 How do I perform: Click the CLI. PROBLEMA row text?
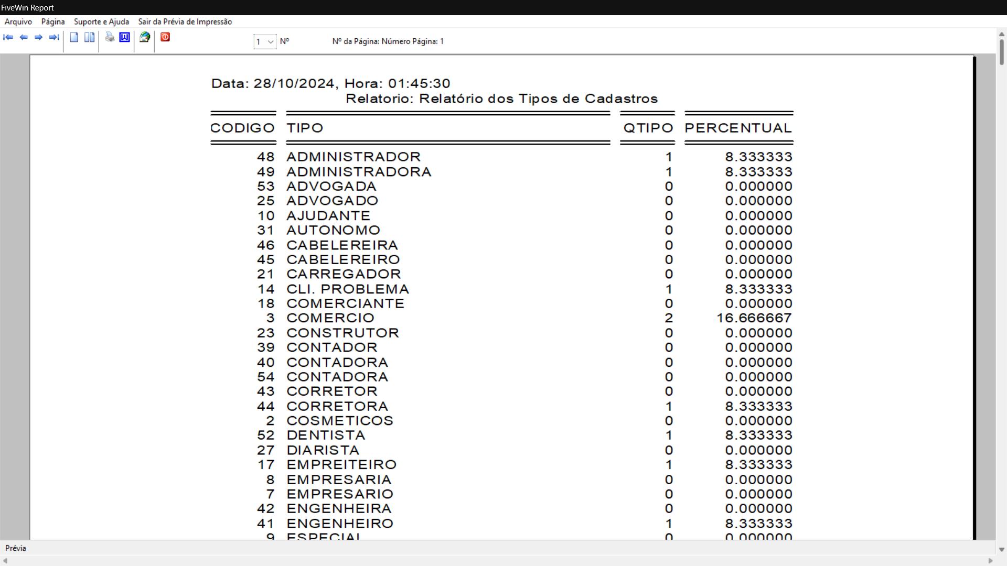[348, 289]
